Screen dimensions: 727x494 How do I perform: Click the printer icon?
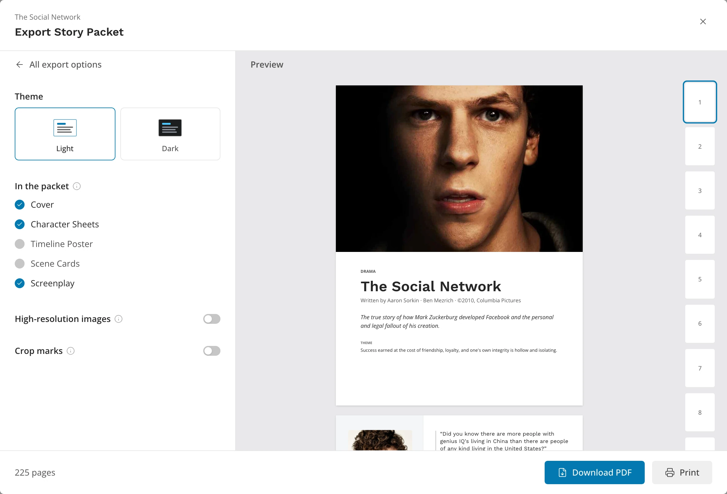pyautogui.click(x=670, y=472)
